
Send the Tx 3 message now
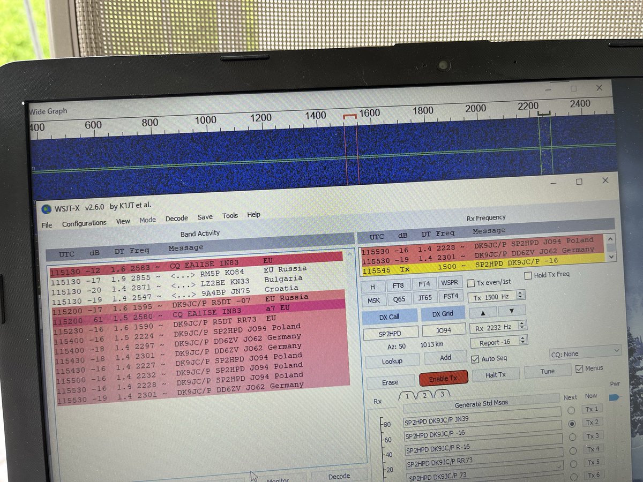click(593, 435)
